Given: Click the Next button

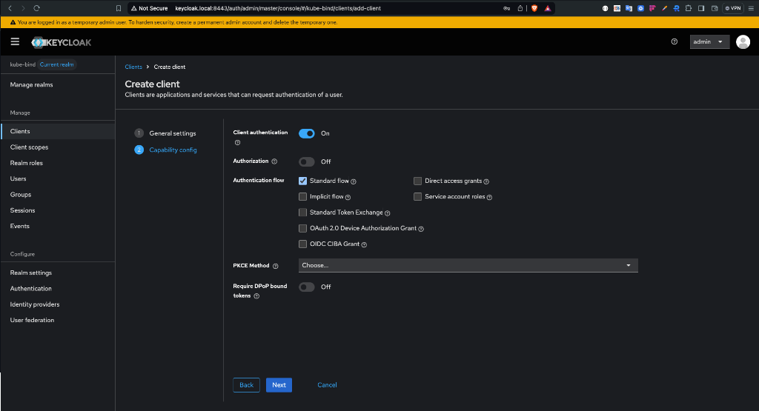Looking at the screenshot, I should pos(279,385).
